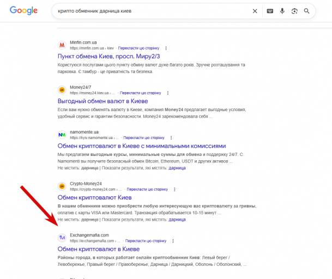Click the Crypto-Money24 site name
The width and height of the screenshot is (332, 279).
pos(86,184)
